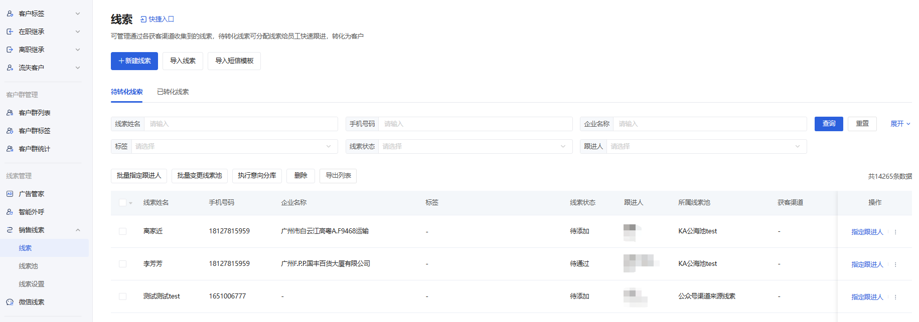This screenshot has height=322, width=919.
Task: Click company 广州市白云江高粤A.F9468运输
Action: point(325,231)
